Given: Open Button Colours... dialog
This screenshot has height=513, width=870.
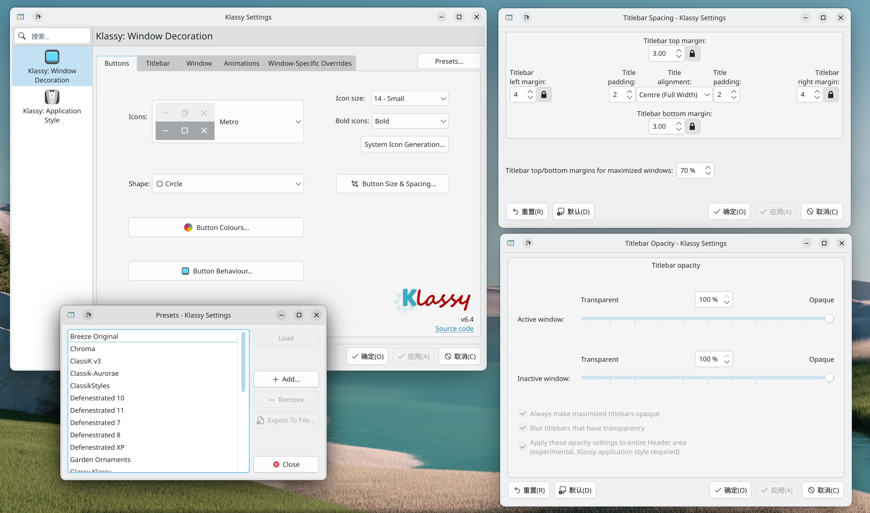Looking at the screenshot, I should [x=216, y=228].
